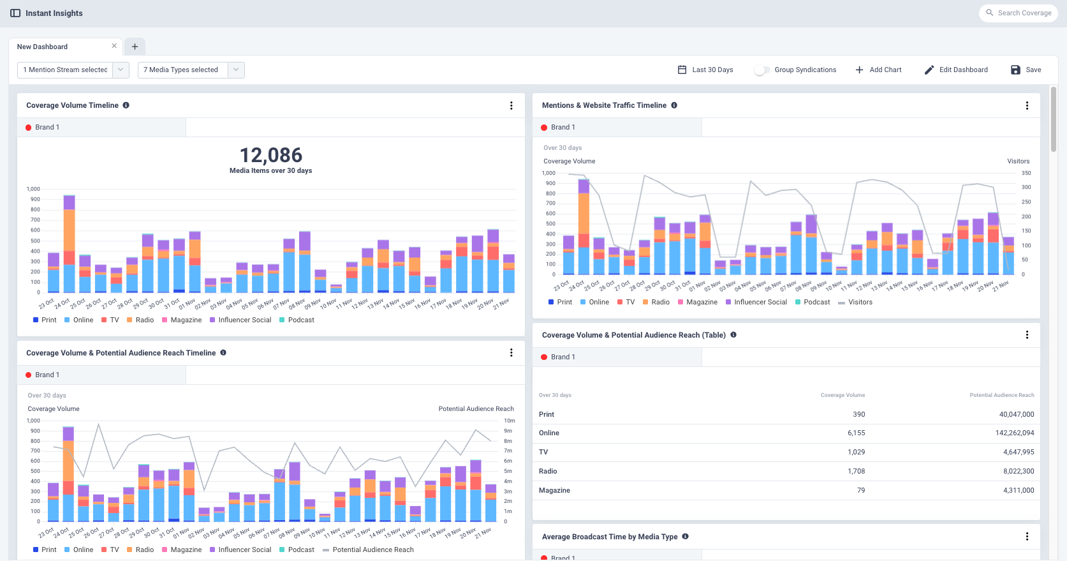Toggle TV legend in Coverage Volume Timeline
The image size is (1067, 561).
point(110,320)
